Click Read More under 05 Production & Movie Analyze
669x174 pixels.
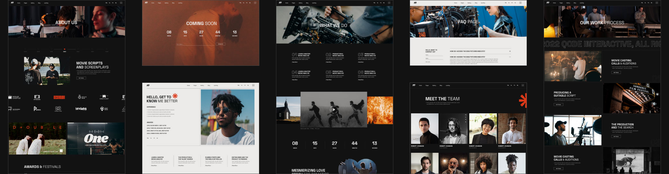click(329, 80)
